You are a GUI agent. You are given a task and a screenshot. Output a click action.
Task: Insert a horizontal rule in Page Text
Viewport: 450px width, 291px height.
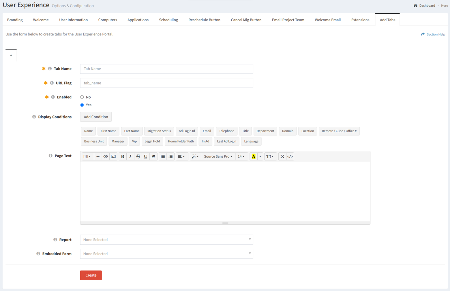98,156
